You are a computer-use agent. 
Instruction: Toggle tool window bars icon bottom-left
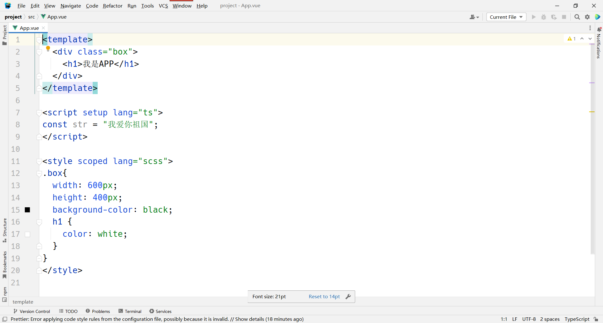(x=5, y=319)
